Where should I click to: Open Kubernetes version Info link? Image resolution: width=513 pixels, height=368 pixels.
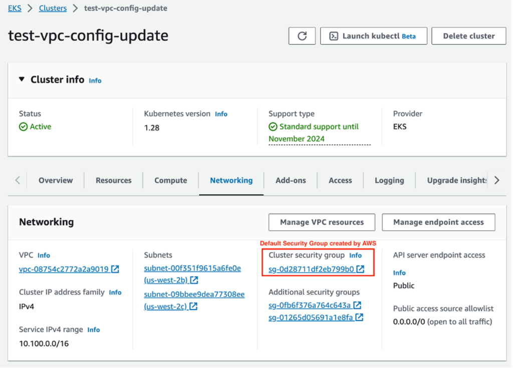[x=221, y=114]
